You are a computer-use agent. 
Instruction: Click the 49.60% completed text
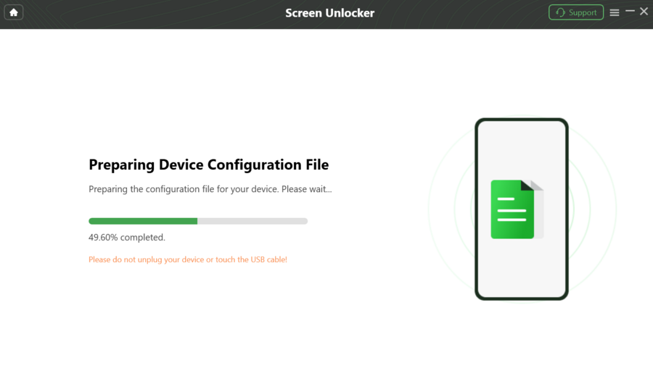pyautogui.click(x=126, y=237)
